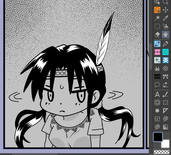Screen dimensions: 171x155
Task: Select the triangle Ruler tool
Action: coord(165,111)
